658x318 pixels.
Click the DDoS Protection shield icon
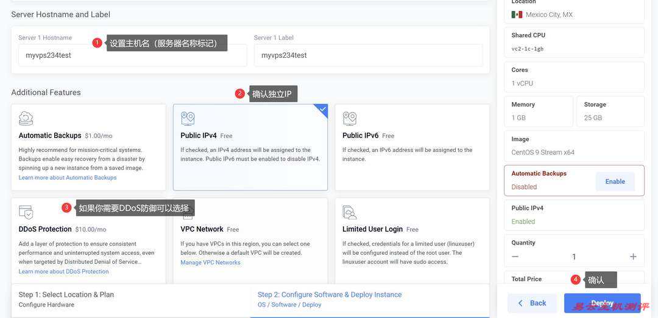click(26, 212)
